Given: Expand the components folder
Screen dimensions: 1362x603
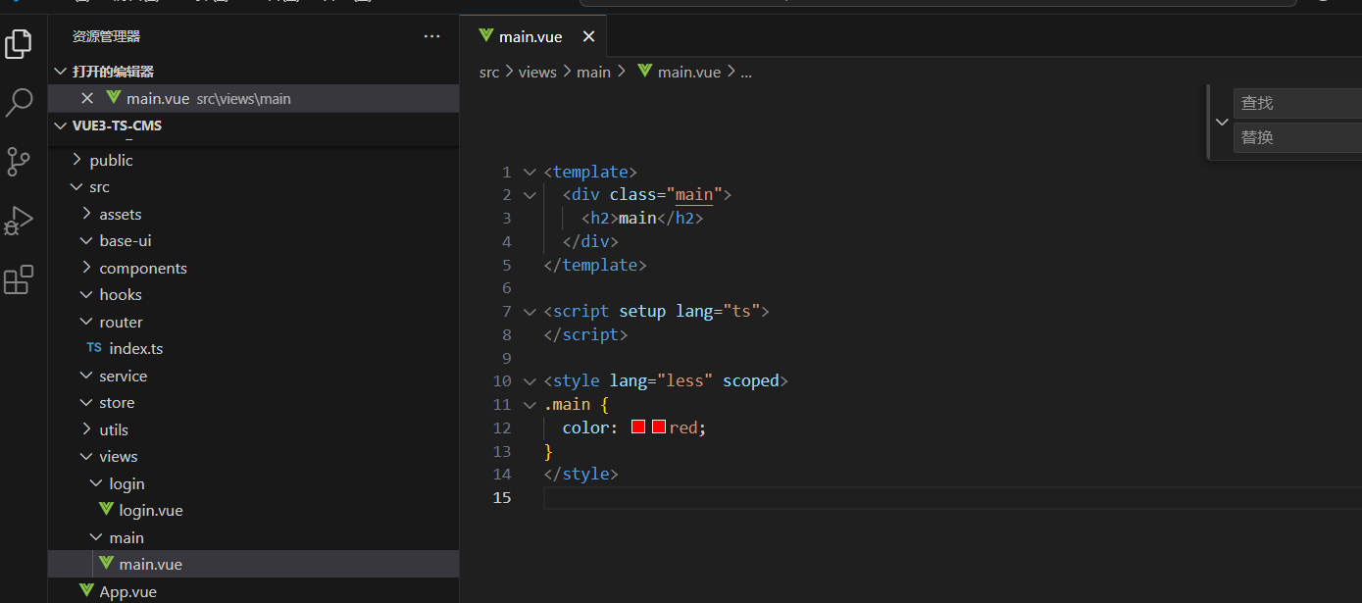Looking at the screenshot, I should pyautogui.click(x=142, y=268).
